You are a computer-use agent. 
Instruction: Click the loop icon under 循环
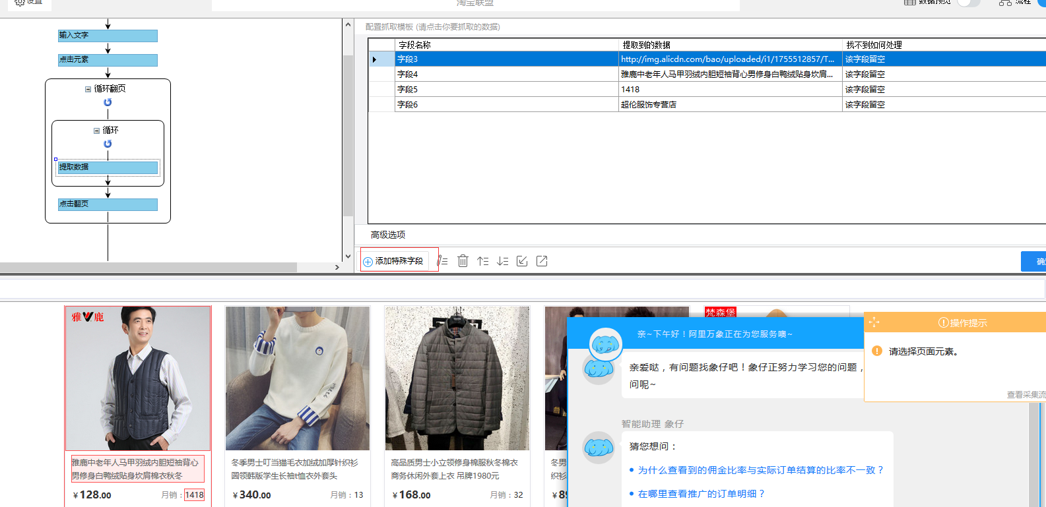pos(108,144)
